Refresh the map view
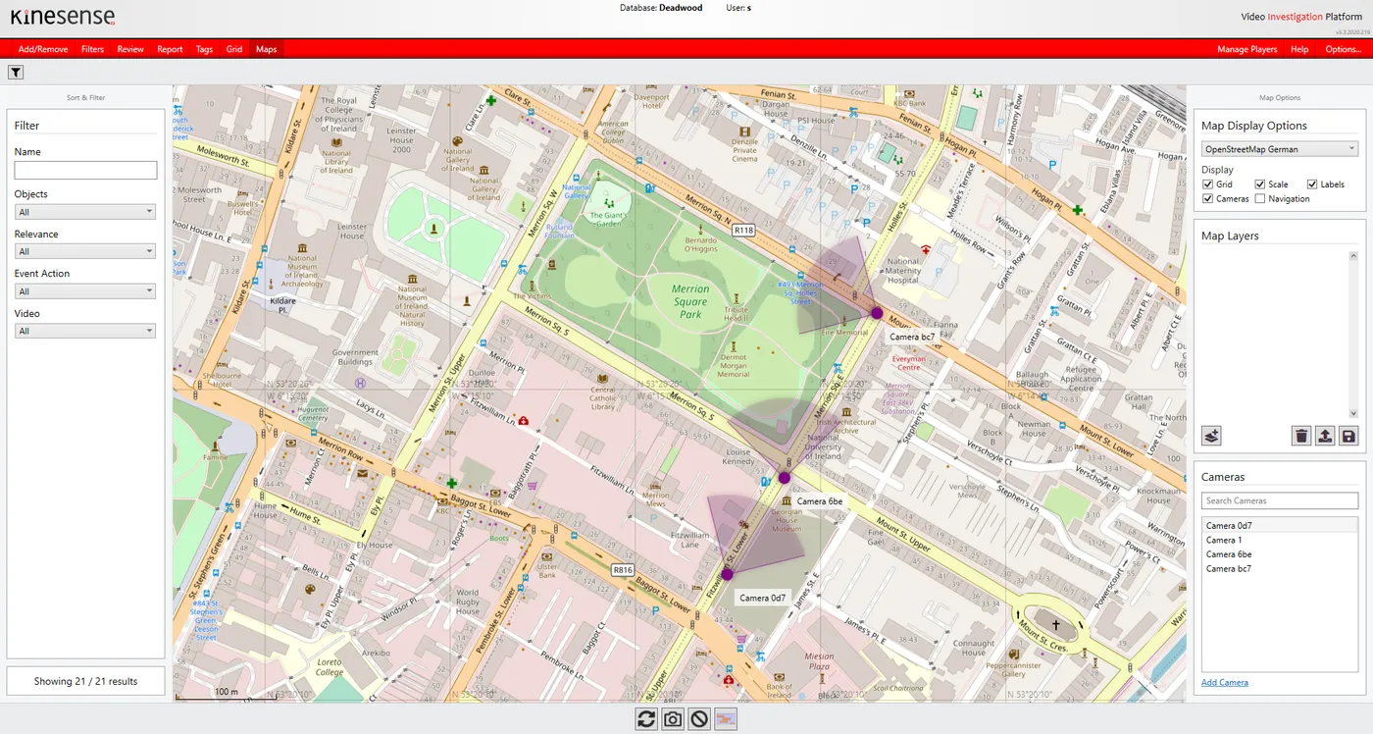This screenshot has height=734, width=1373. 646,719
